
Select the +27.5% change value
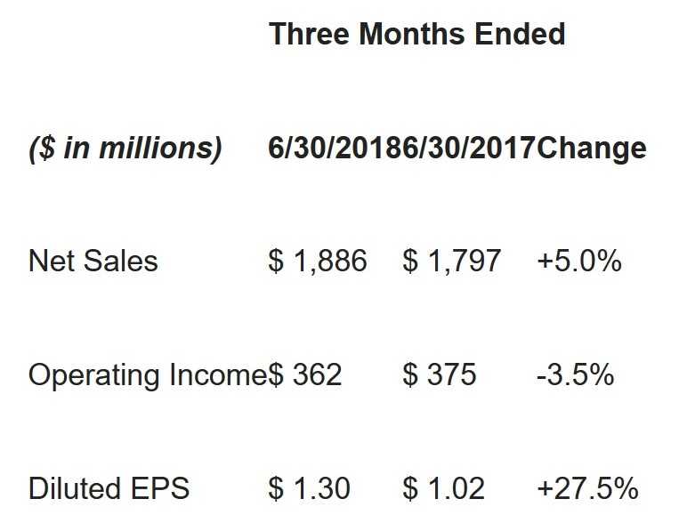tap(588, 489)
